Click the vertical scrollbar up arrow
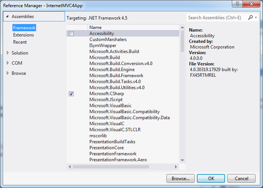Screen dimensions: 263x188 (x=182, y=28)
